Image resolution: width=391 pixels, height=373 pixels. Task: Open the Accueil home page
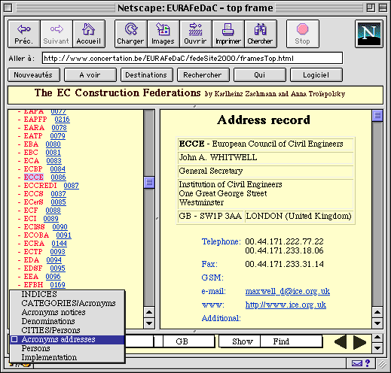[89, 34]
